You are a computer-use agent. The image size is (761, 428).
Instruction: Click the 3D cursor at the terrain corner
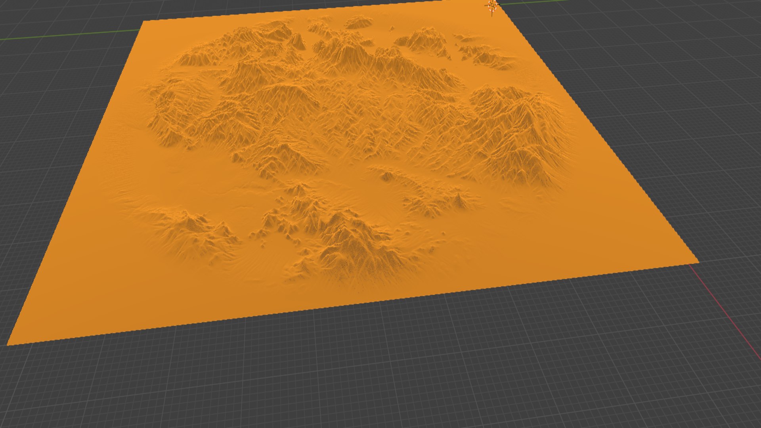click(492, 6)
